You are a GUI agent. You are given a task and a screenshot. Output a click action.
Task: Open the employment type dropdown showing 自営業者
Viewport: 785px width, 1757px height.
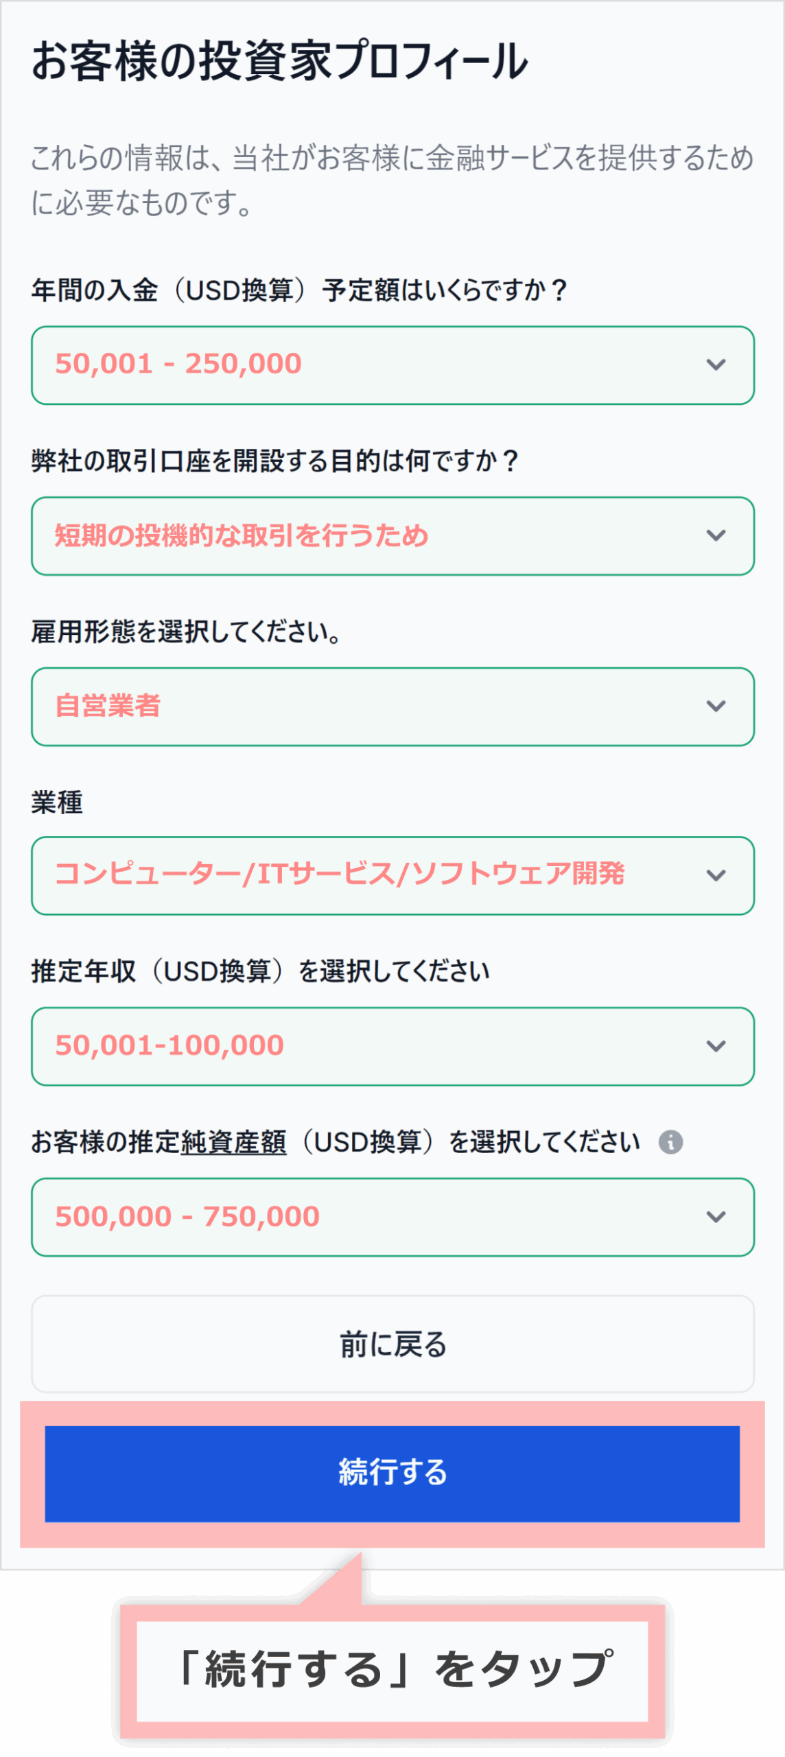[371, 706]
